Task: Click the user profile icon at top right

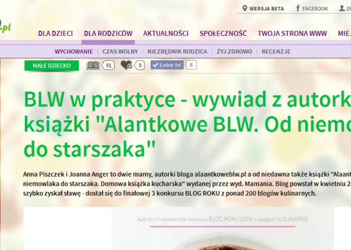Action: (x=342, y=9)
